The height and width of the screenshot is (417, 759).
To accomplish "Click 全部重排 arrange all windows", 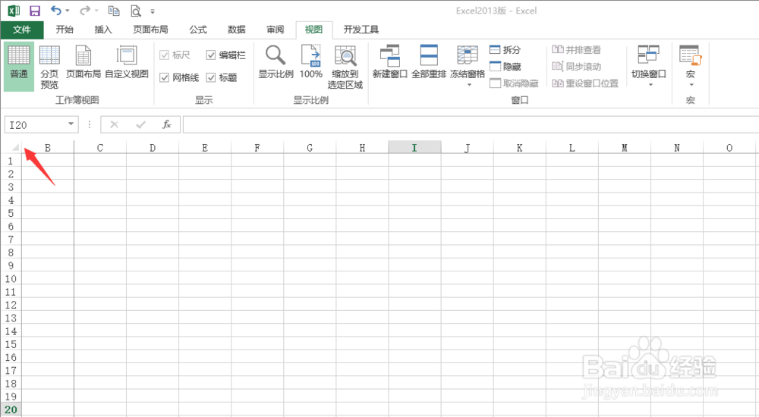I will pyautogui.click(x=429, y=61).
